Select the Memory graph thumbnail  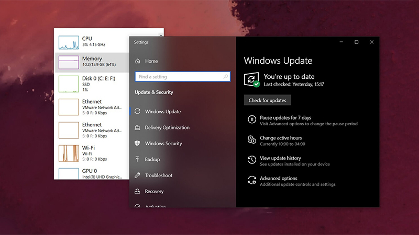(69, 62)
